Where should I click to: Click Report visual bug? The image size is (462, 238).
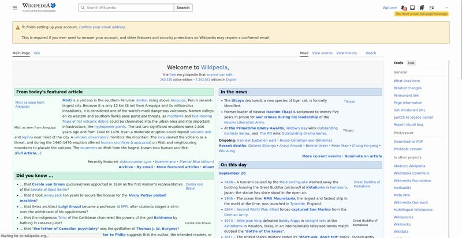tap(408, 124)
